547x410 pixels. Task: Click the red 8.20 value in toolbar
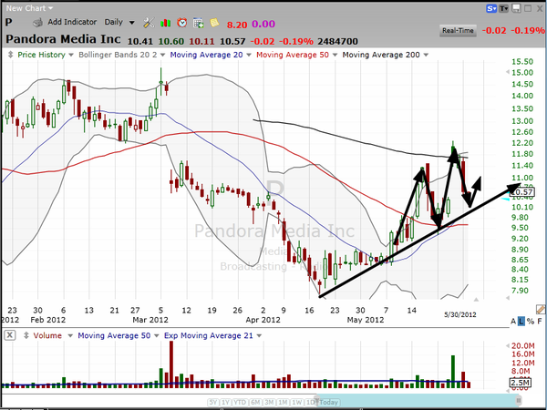(237, 25)
